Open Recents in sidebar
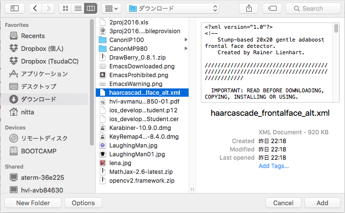 click(33, 36)
